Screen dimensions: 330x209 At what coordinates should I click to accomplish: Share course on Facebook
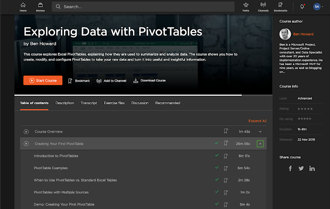coord(290,168)
